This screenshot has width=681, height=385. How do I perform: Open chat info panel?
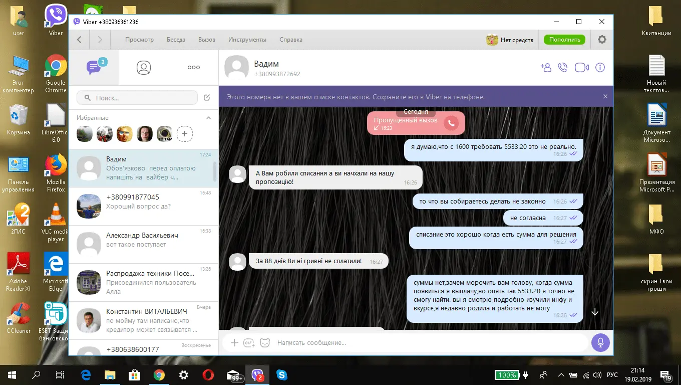pyautogui.click(x=600, y=68)
